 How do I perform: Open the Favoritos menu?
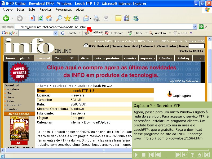point(45,10)
